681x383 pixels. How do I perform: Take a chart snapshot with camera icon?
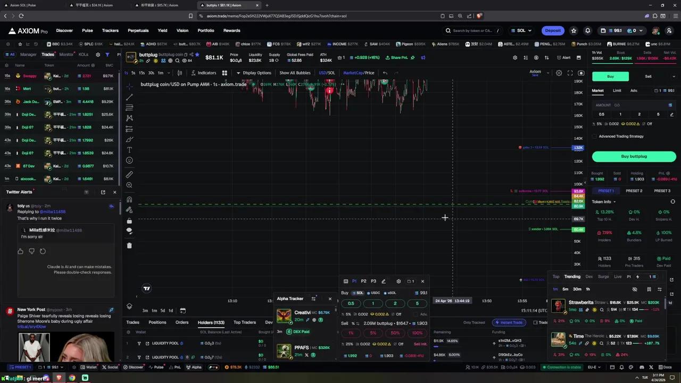click(x=581, y=73)
